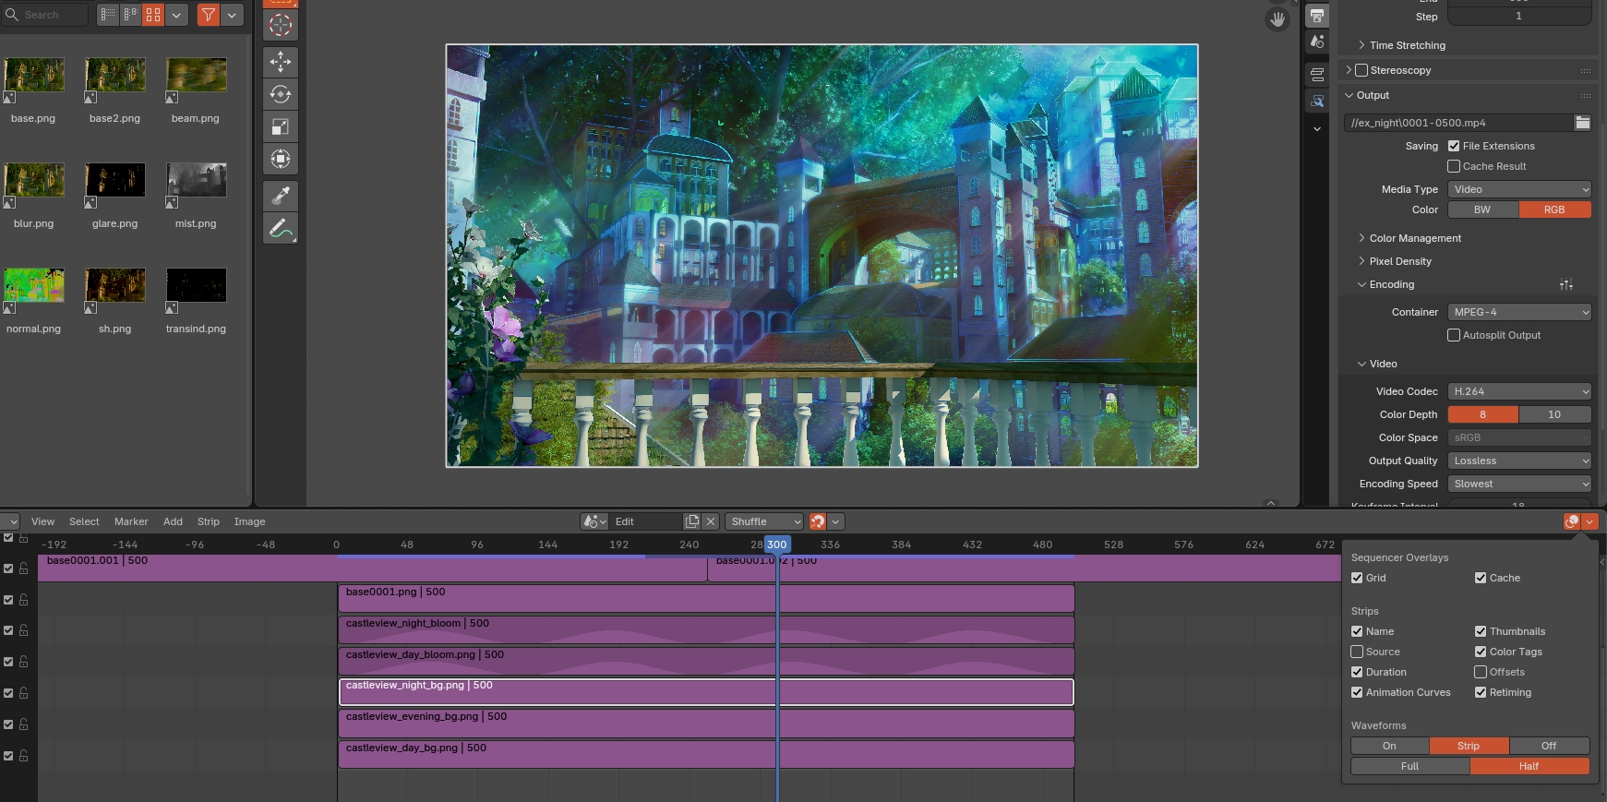The width and height of the screenshot is (1607, 802).
Task: Open the Add menu in sequencer
Action: click(x=173, y=521)
